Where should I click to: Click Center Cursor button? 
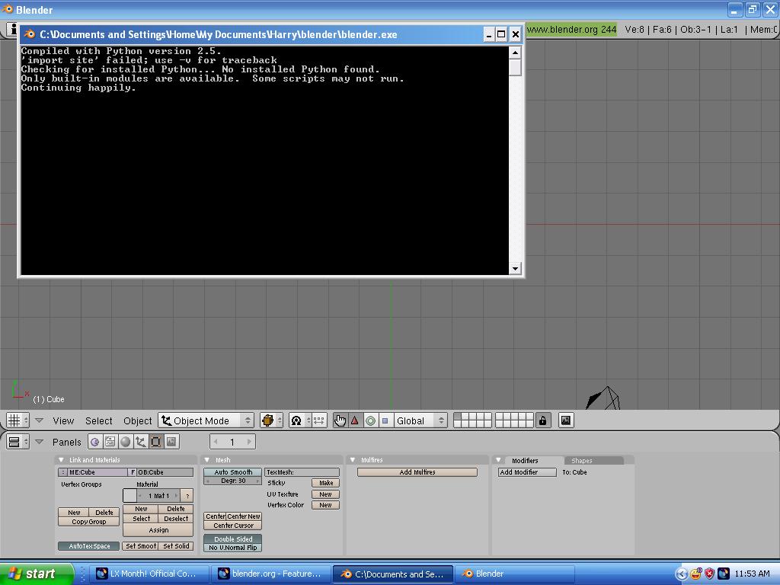(x=233, y=526)
